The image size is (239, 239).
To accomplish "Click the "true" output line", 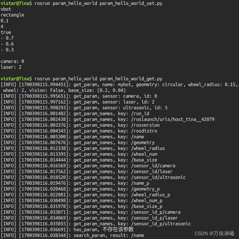I will click(x=6, y=32).
